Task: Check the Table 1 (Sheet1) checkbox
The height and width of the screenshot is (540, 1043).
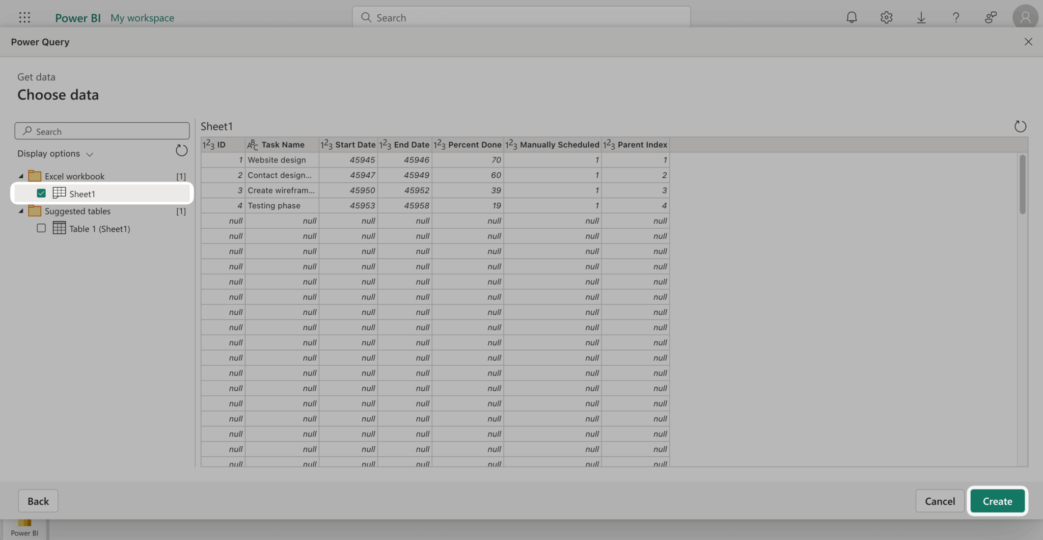Action: (x=41, y=228)
